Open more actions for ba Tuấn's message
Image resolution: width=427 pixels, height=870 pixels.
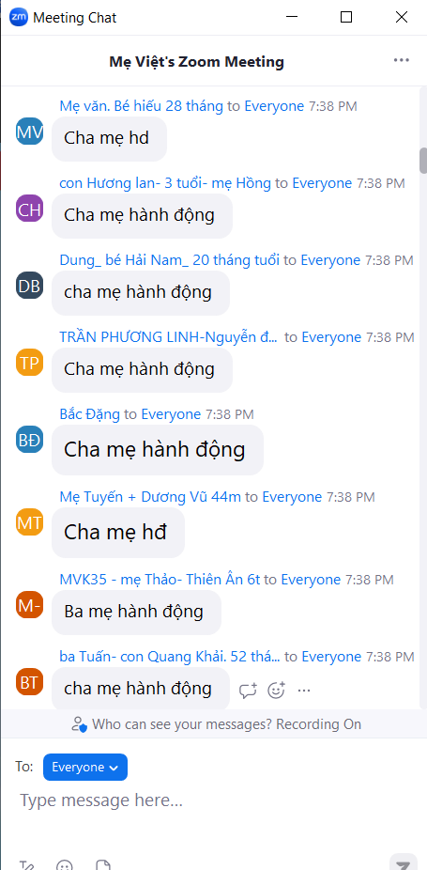coord(304,691)
